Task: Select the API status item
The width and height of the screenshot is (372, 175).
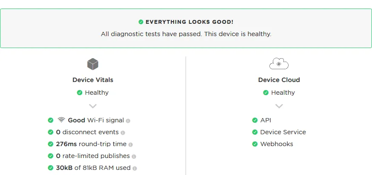Action: 266,120
